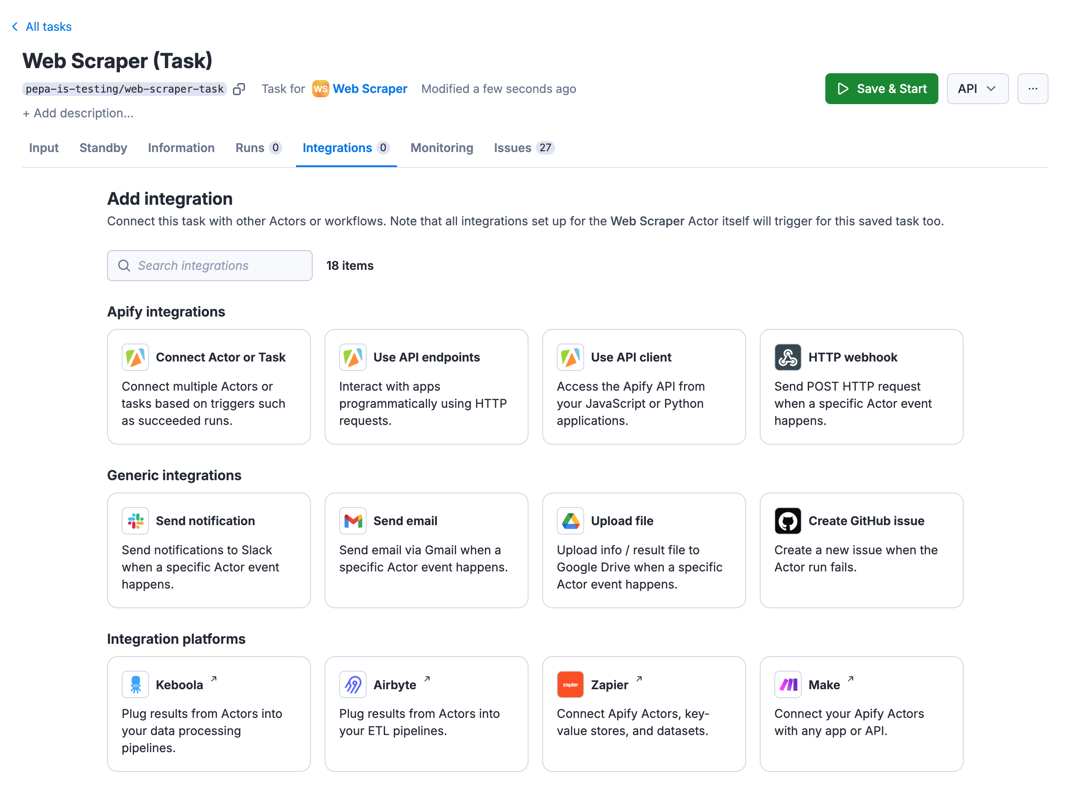Click the Gmail icon on Send email card
This screenshot has width=1069, height=789.
coord(353,520)
